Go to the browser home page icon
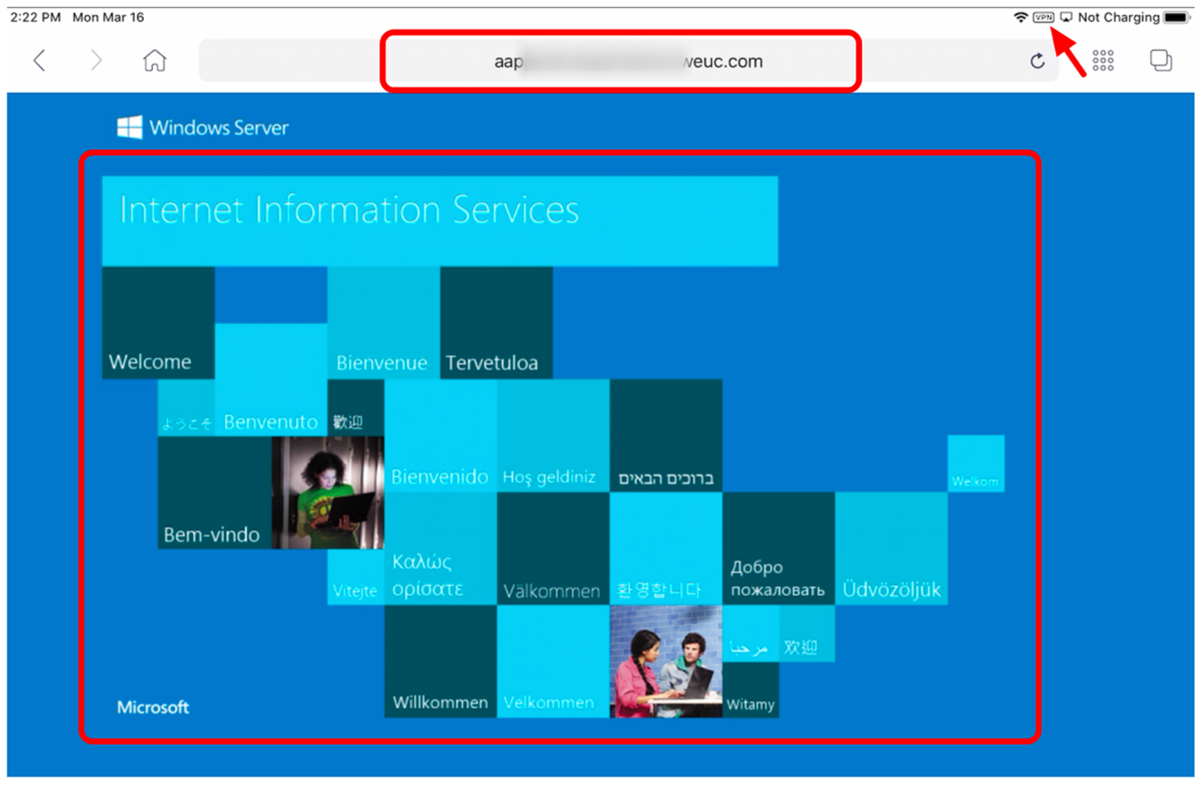The image size is (1203, 786). click(x=155, y=61)
